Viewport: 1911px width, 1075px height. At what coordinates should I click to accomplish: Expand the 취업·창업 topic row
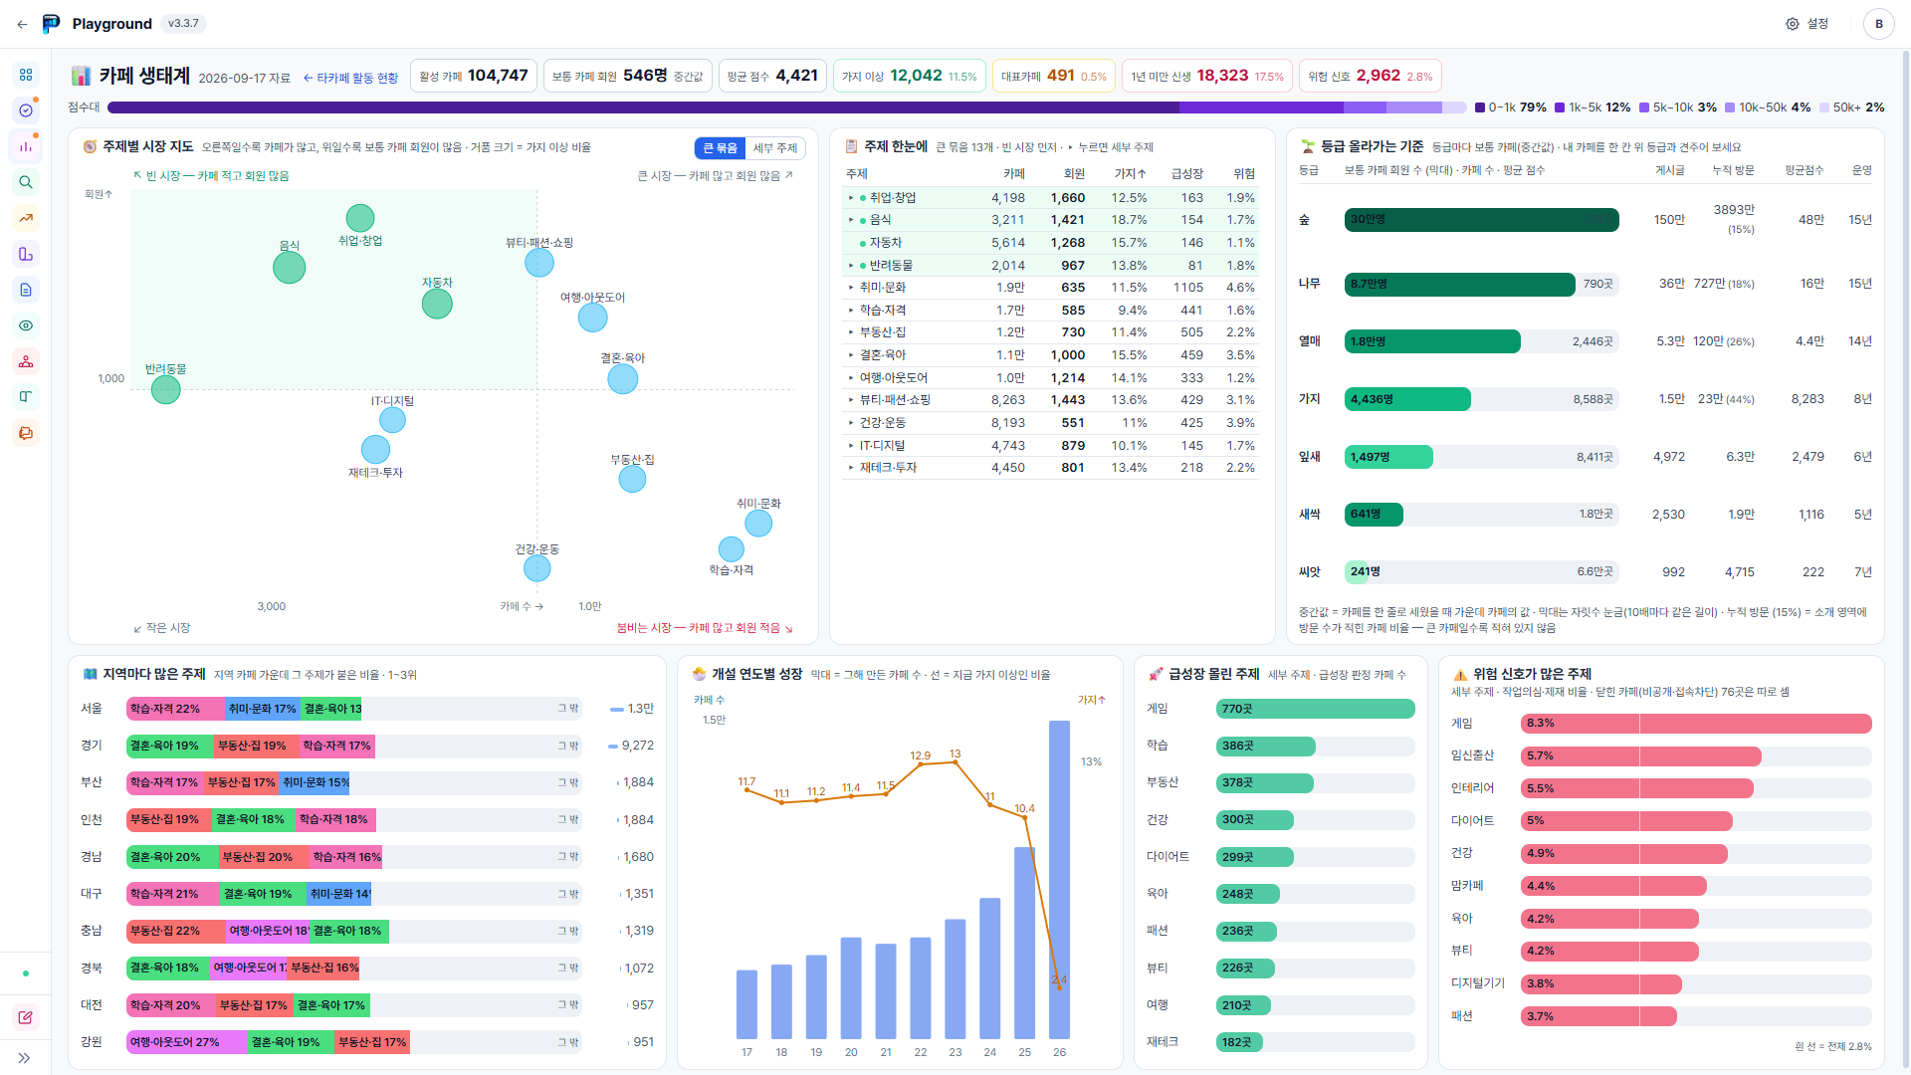(x=1049, y=198)
